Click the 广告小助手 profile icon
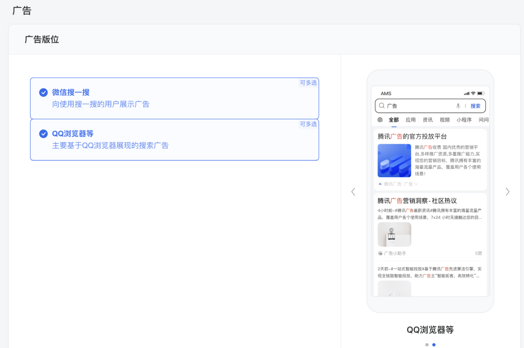The width and height of the screenshot is (524, 348). point(380,253)
